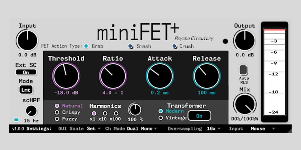This screenshot has width=301, height=150.
Task: Click the Output gain knob
Action: (245, 40)
